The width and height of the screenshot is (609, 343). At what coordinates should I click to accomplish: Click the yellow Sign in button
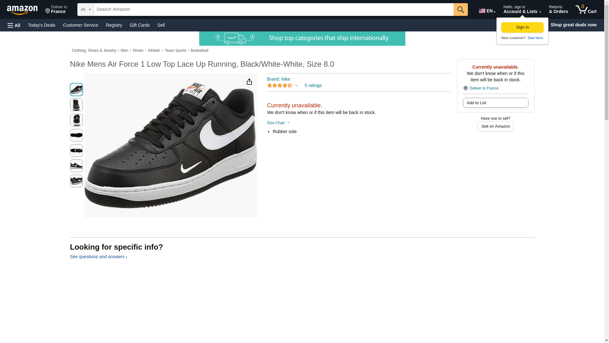(x=522, y=27)
